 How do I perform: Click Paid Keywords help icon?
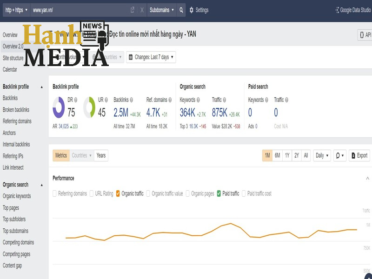(x=266, y=100)
